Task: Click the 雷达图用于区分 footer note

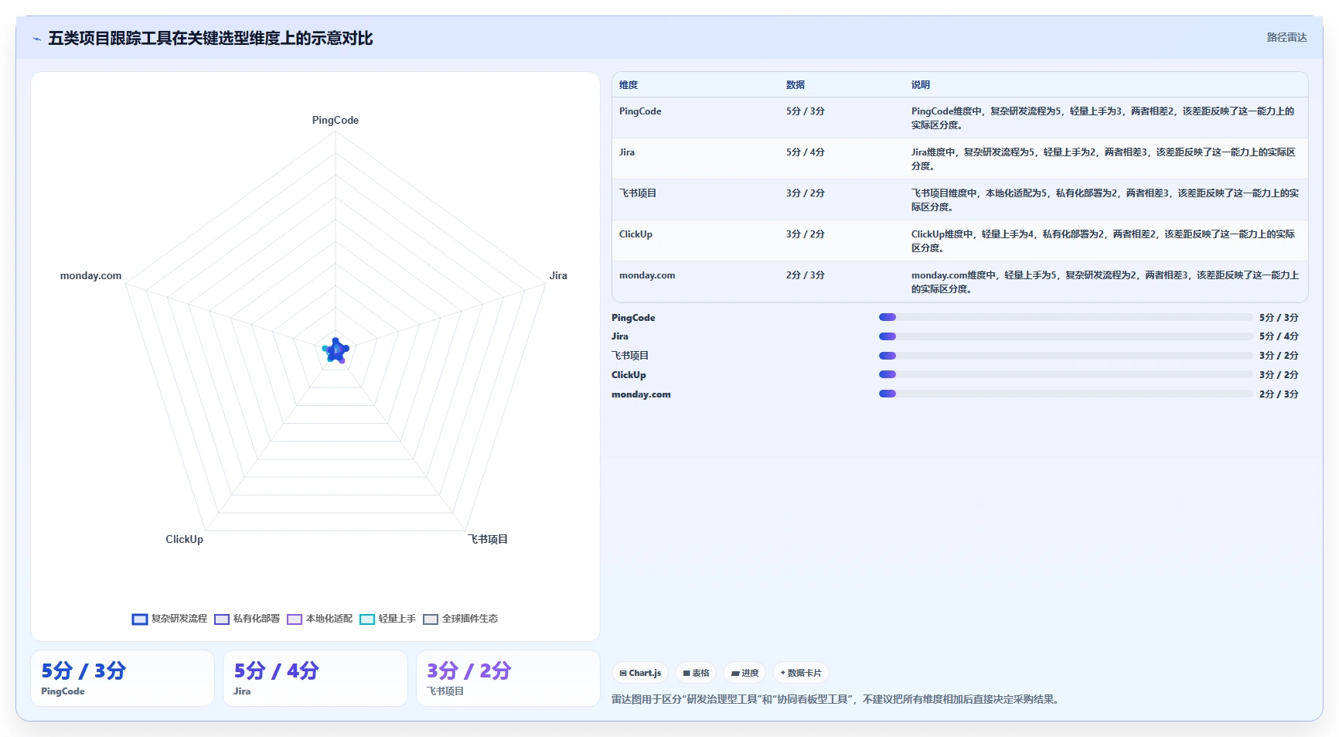Action: (x=836, y=699)
